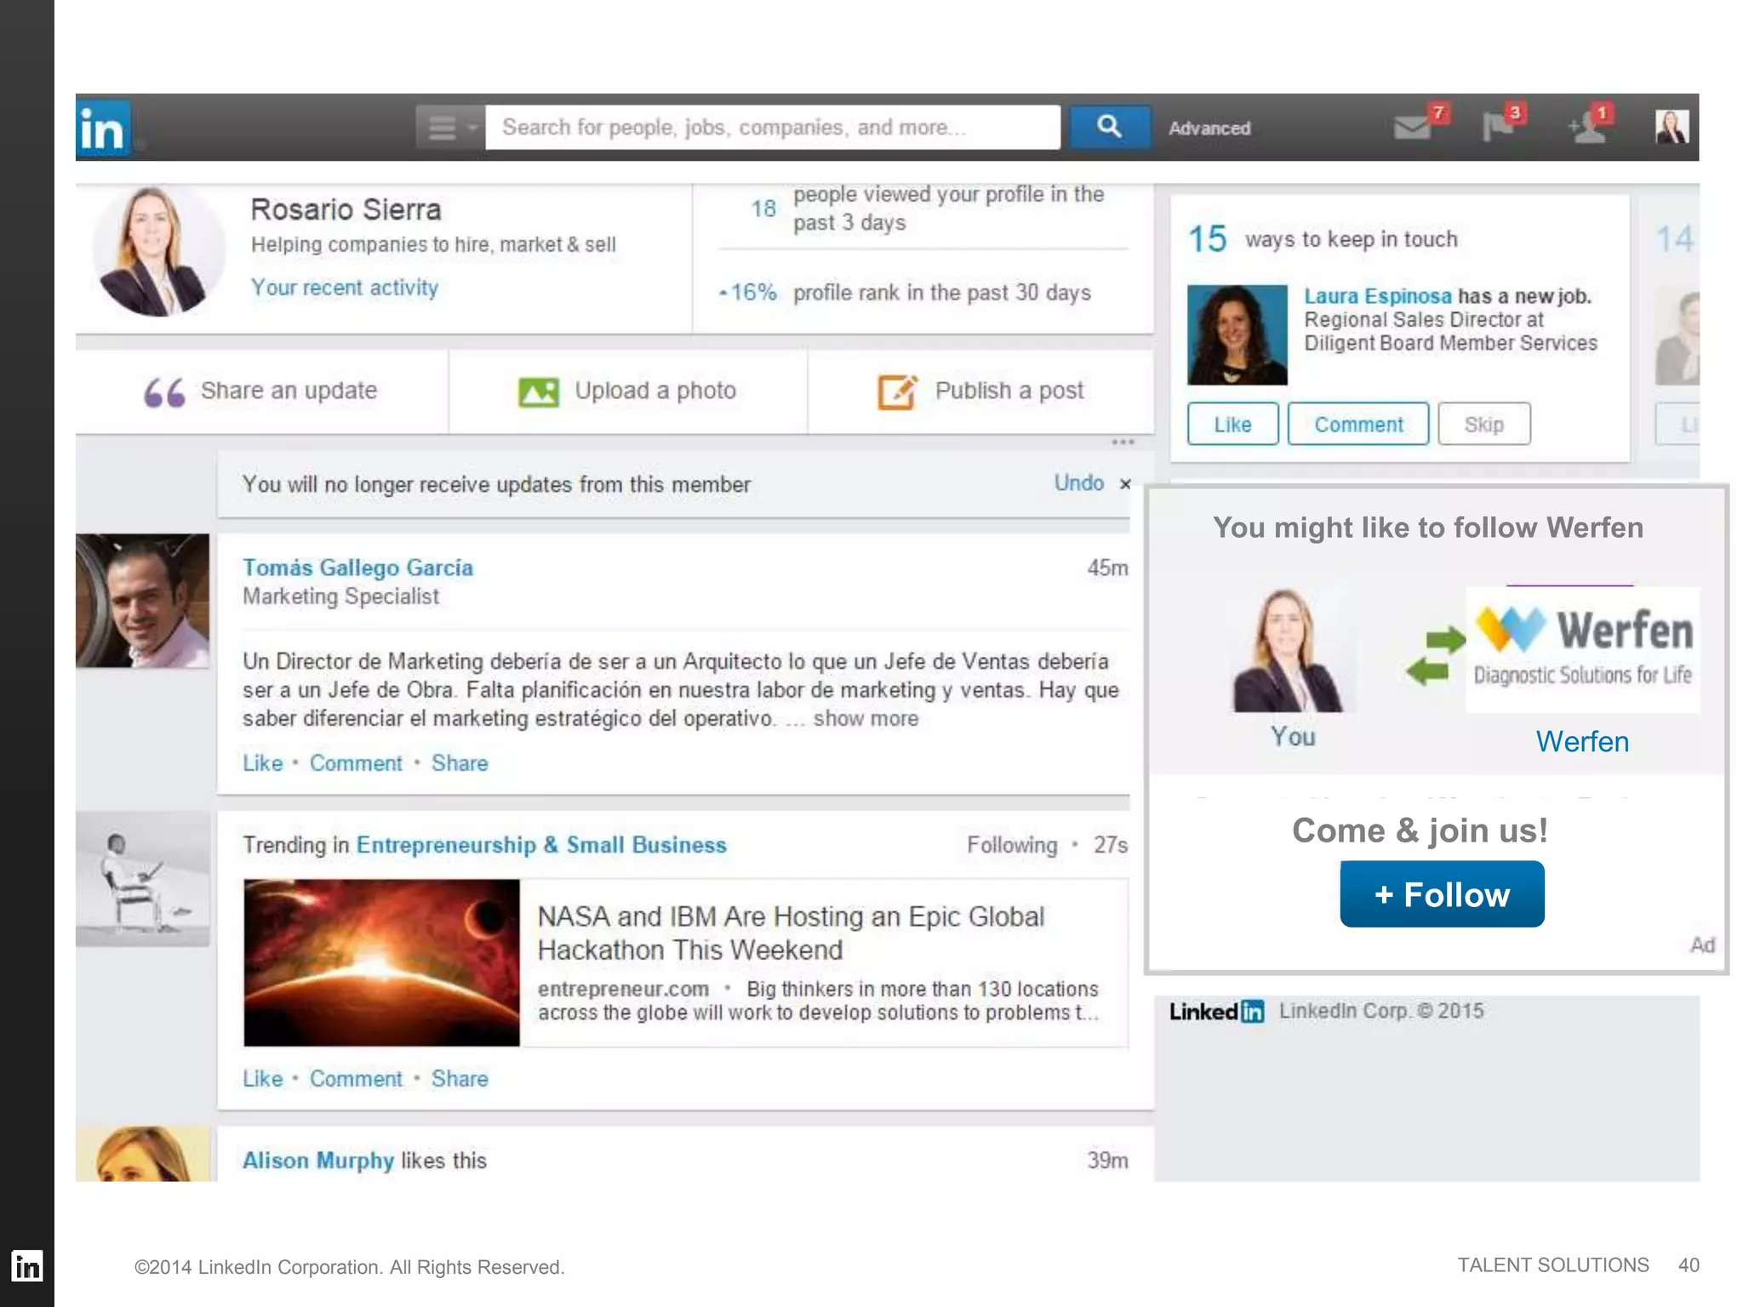
Task: Click Laura Espinosa's photo
Action: click(x=1237, y=335)
